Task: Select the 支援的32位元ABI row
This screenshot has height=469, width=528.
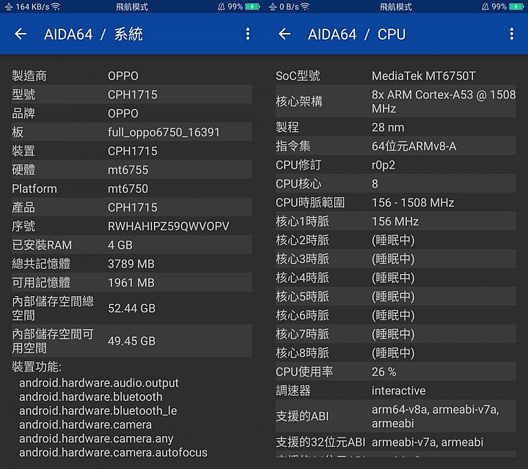Action: (x=396, y=442)
